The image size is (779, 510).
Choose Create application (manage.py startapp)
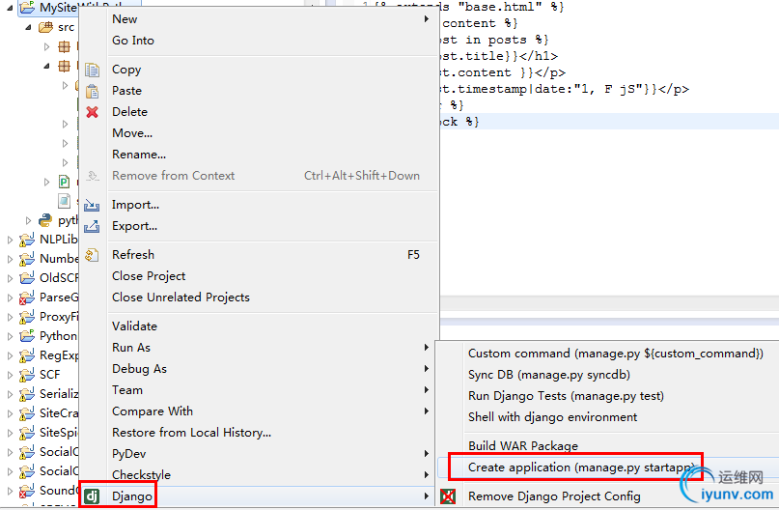[580, 467]
